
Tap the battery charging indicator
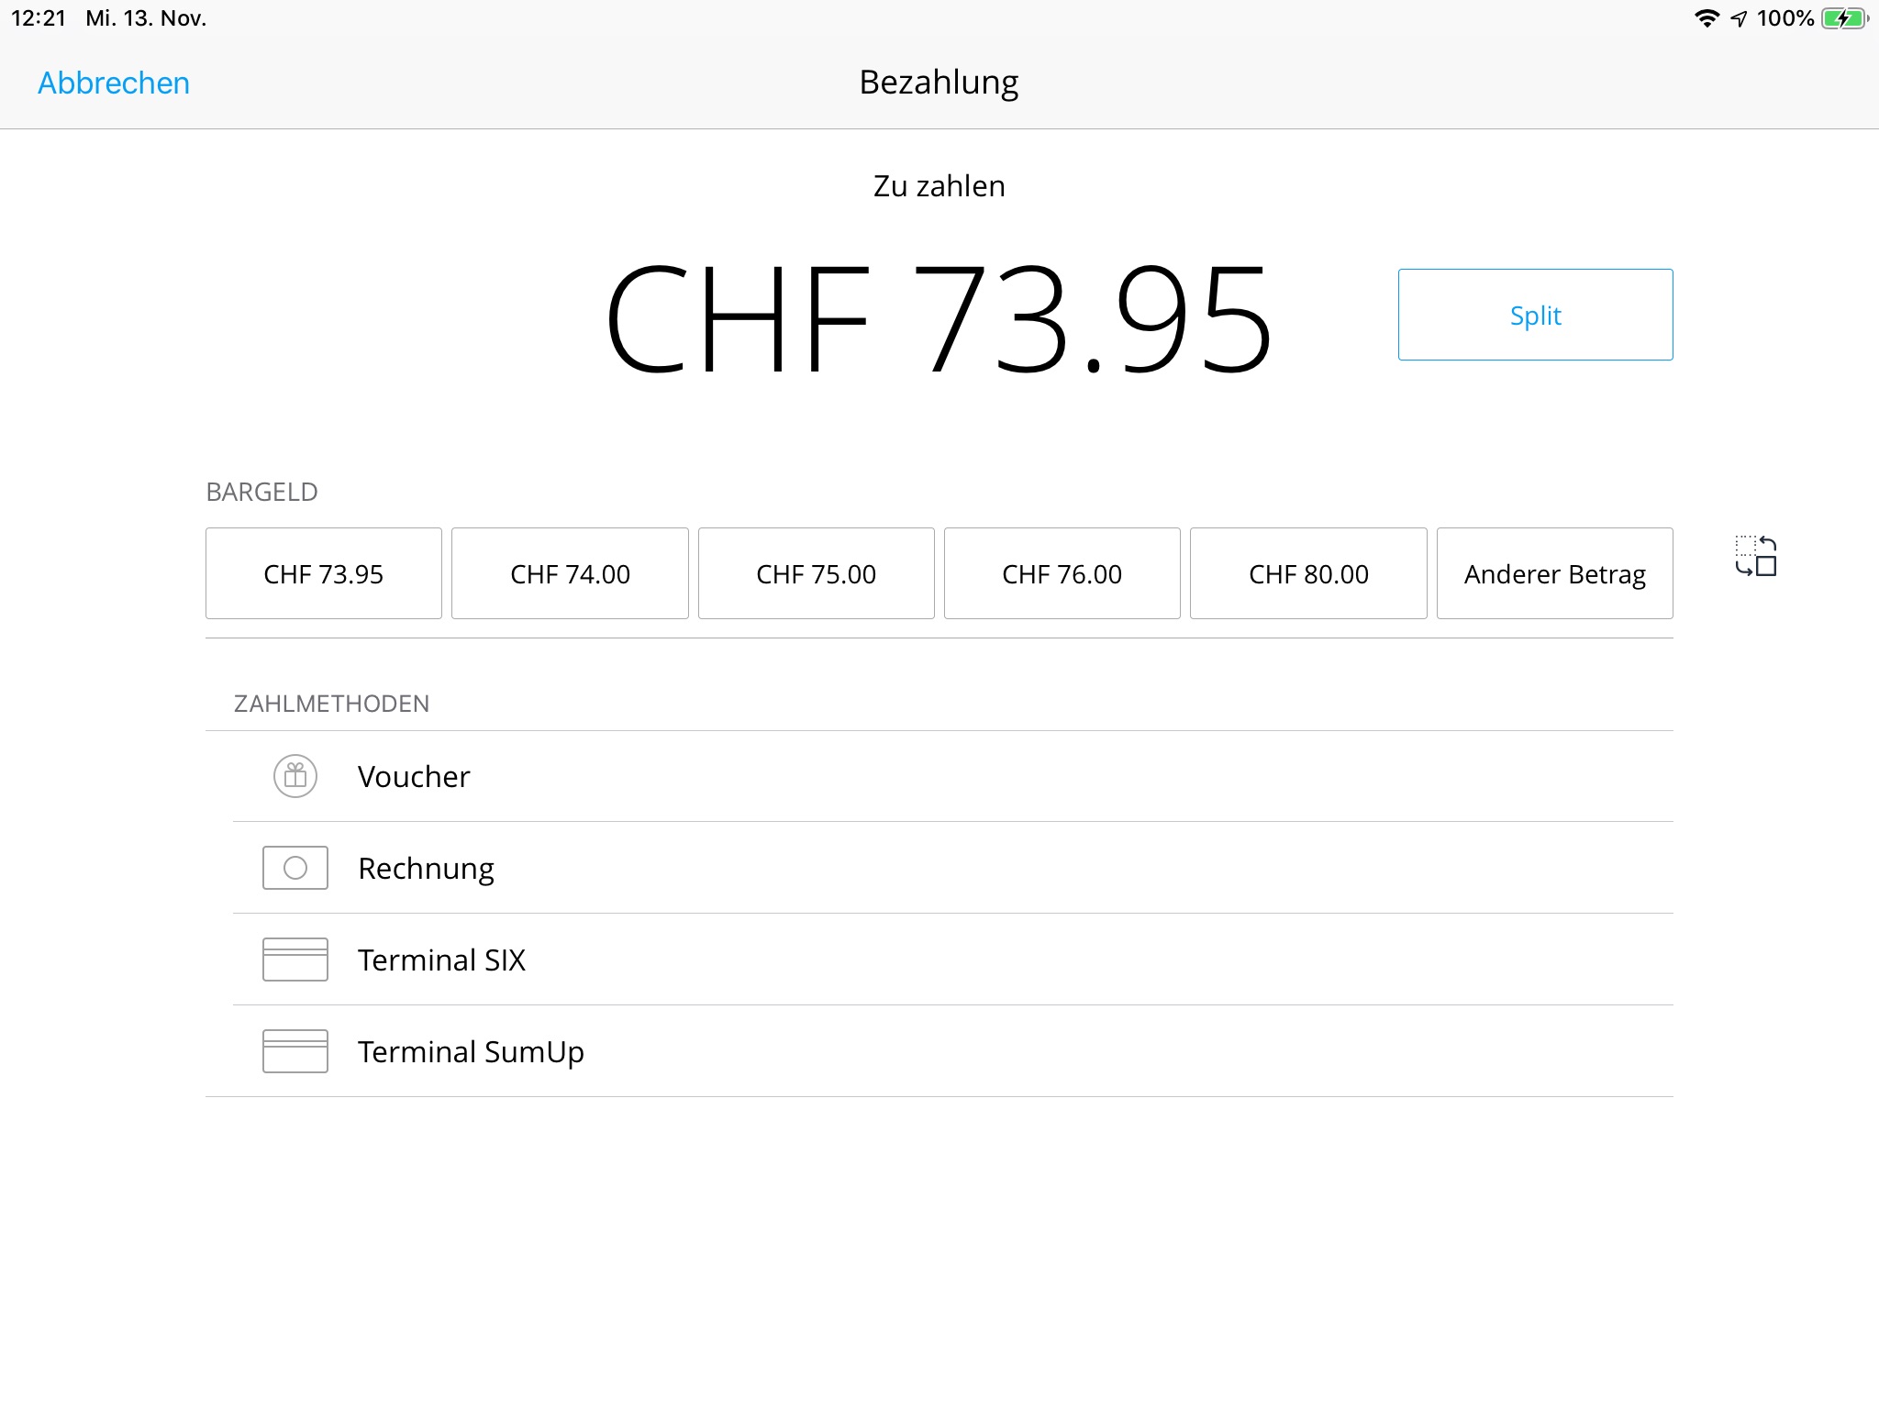coord(1843,18)
